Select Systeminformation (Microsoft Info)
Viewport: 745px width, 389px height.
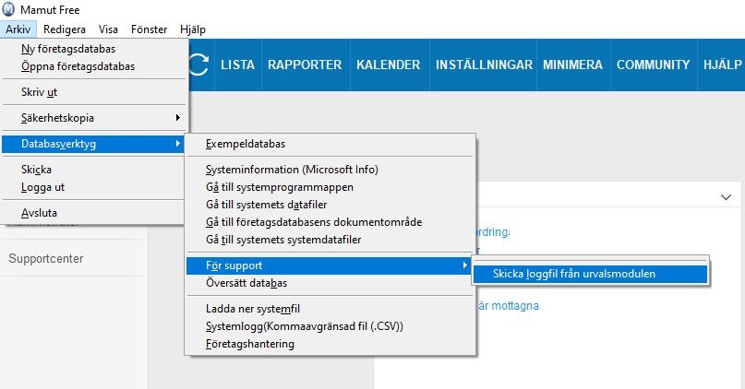pos(292,170)
